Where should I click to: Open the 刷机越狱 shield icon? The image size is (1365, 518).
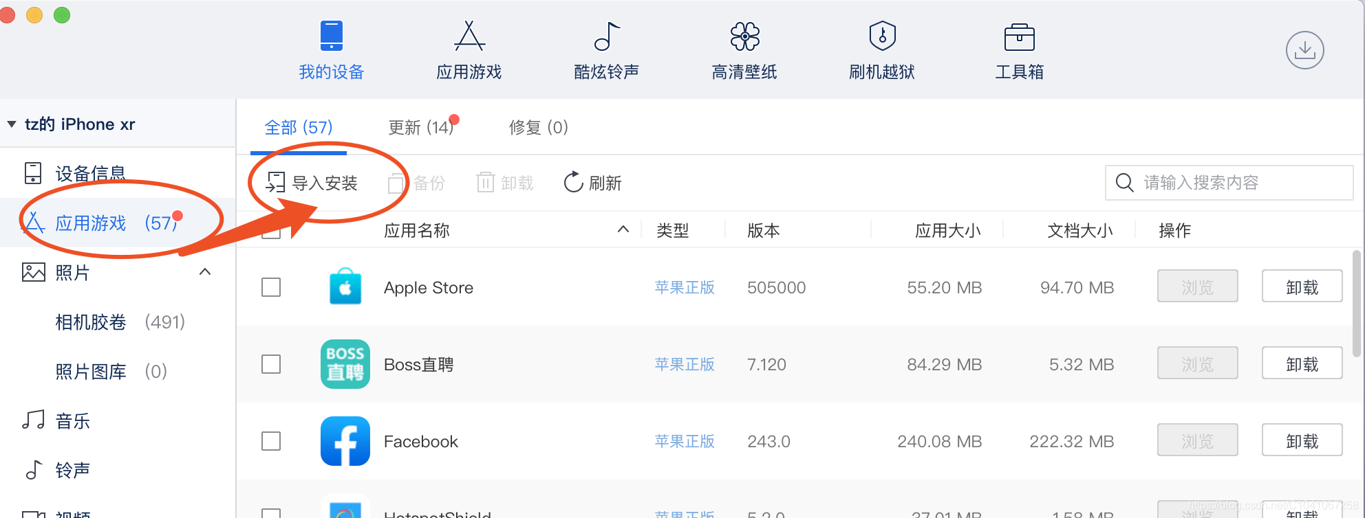pyautogui.click(x=882, y=36)
